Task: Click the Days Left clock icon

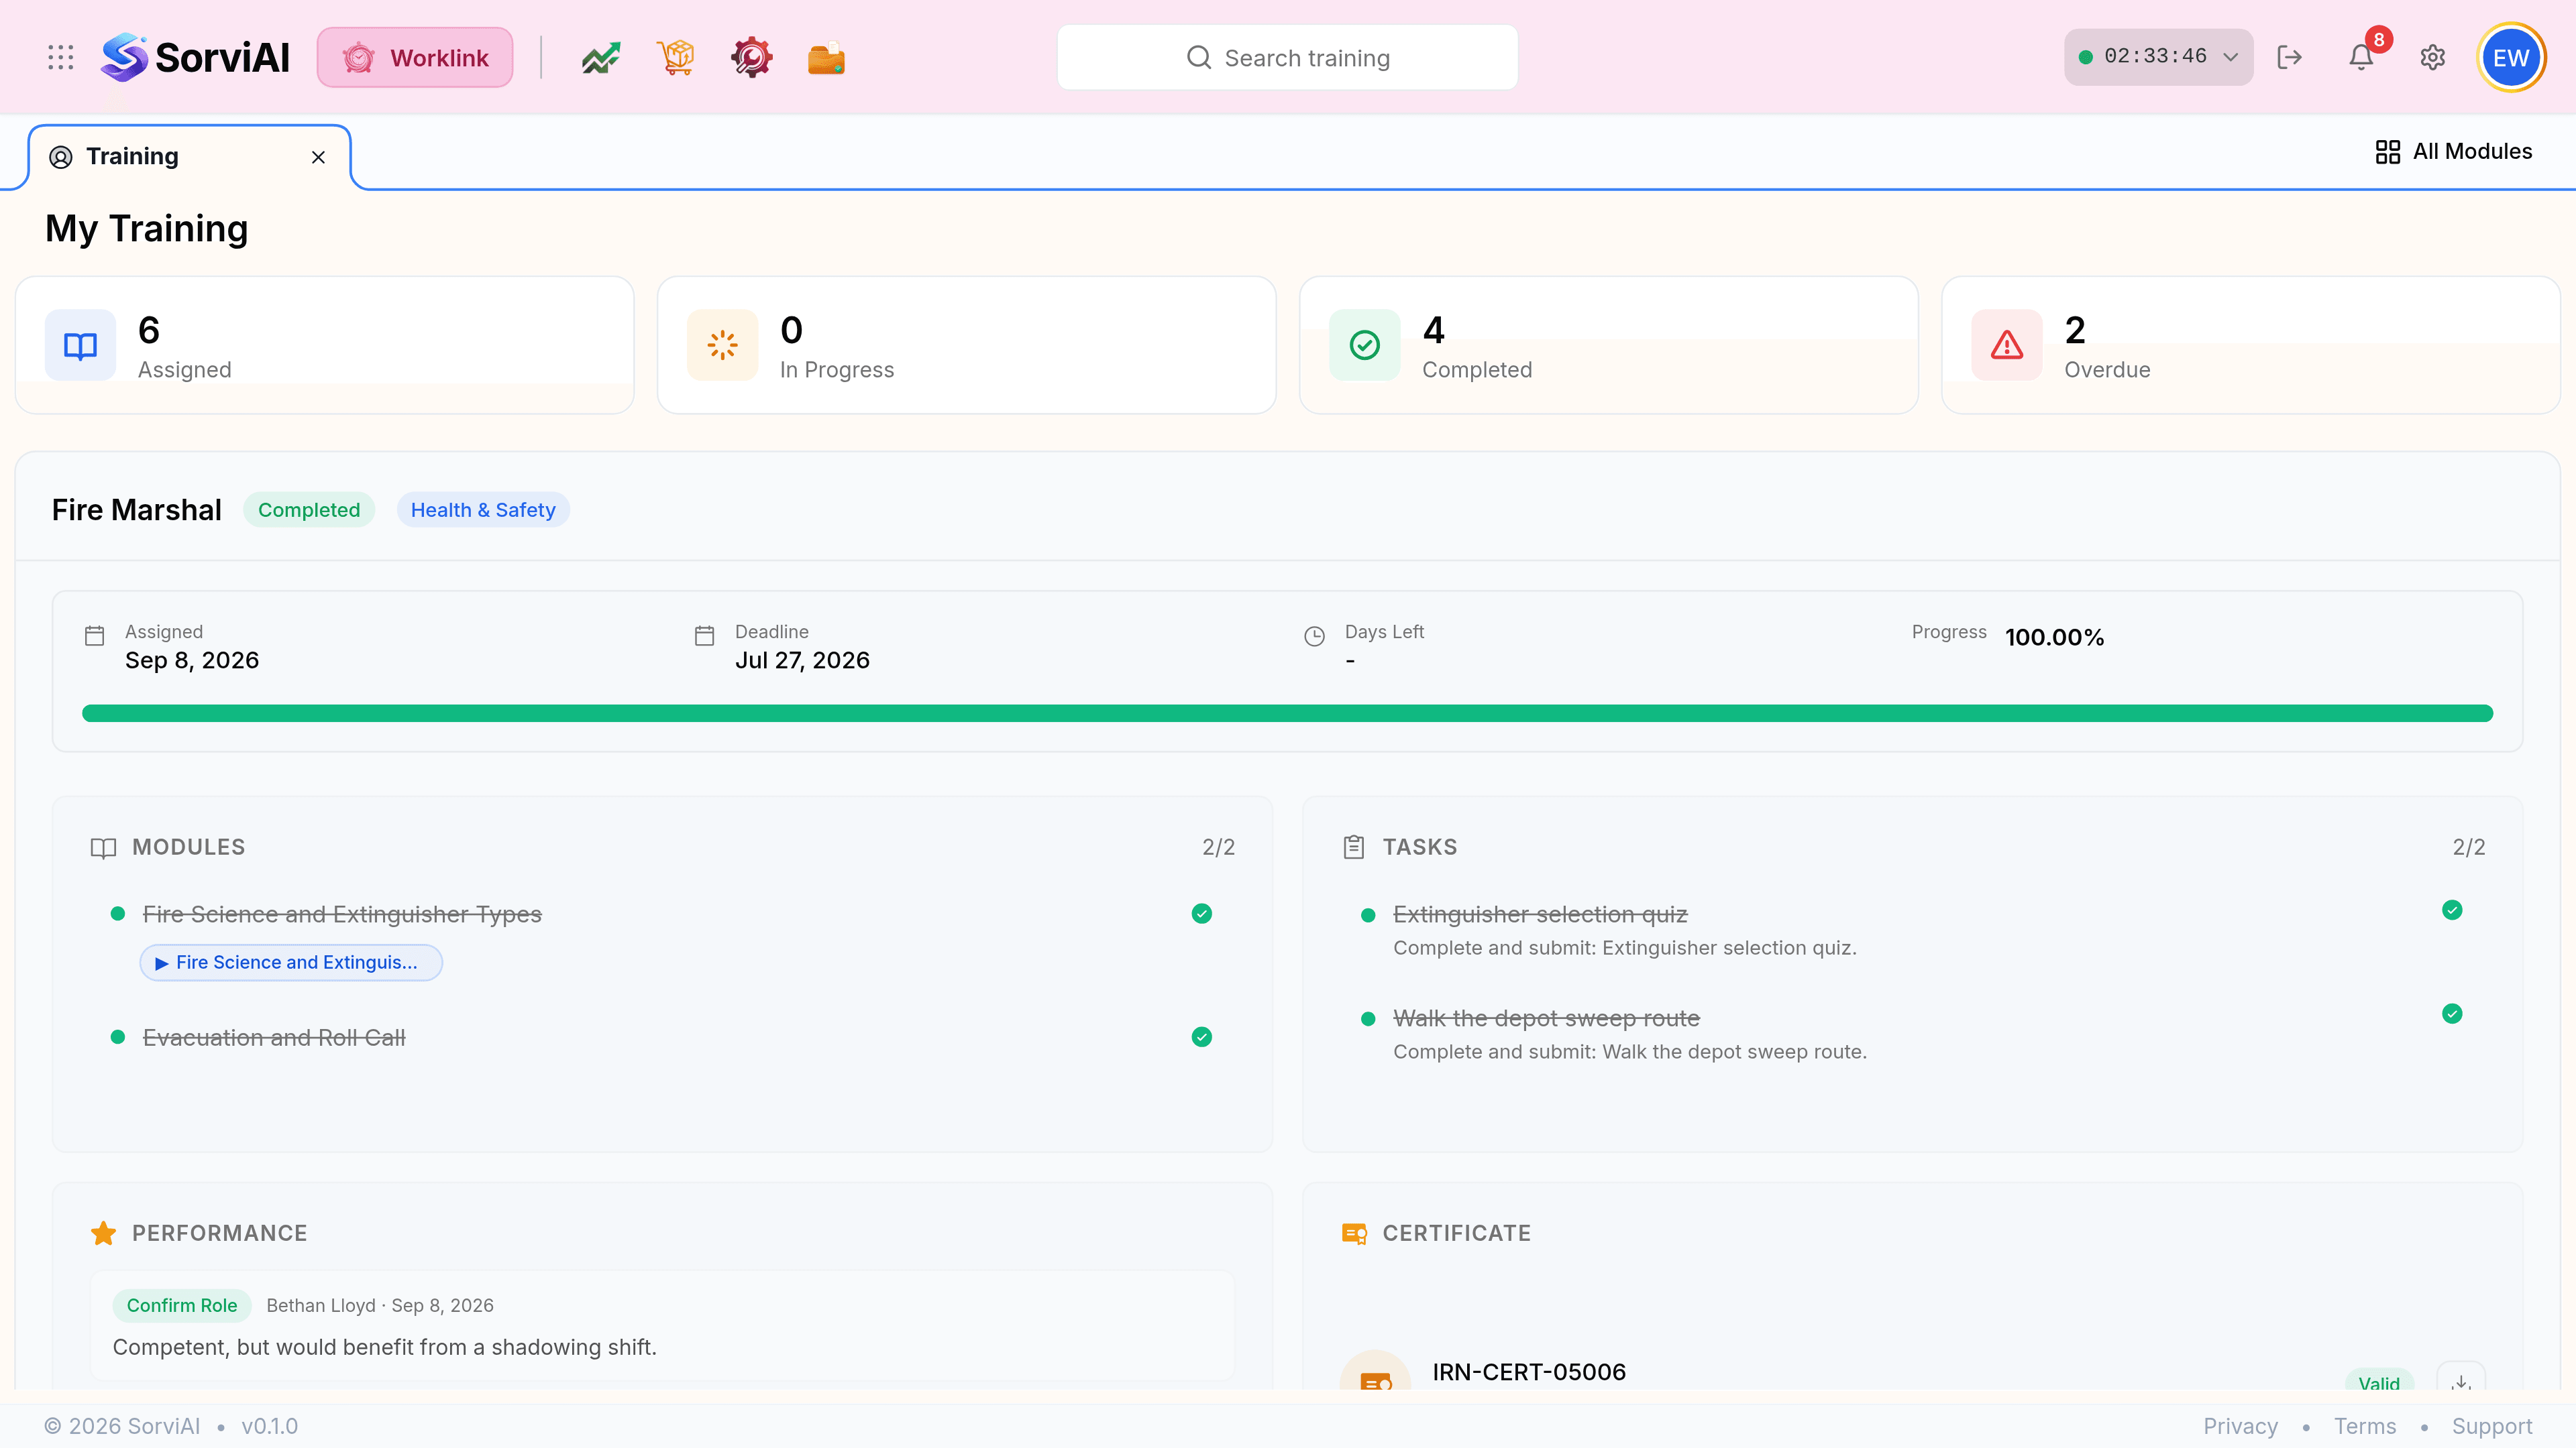Action: click(x=1314, y=636)
